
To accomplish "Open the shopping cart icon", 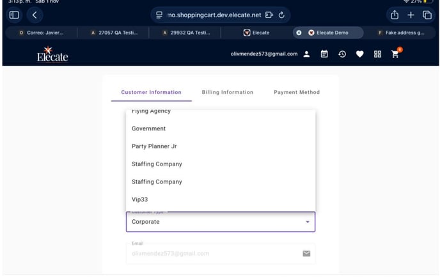I will [395, 54].
